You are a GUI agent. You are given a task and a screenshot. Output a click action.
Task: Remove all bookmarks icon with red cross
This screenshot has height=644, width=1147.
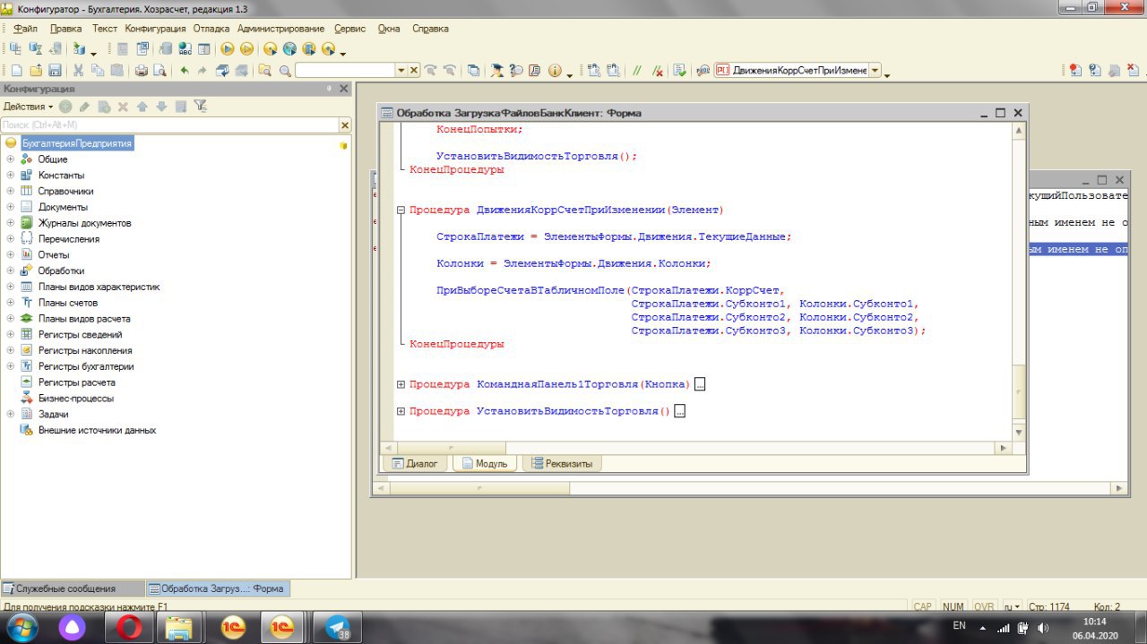click(x=1133, y=70)
